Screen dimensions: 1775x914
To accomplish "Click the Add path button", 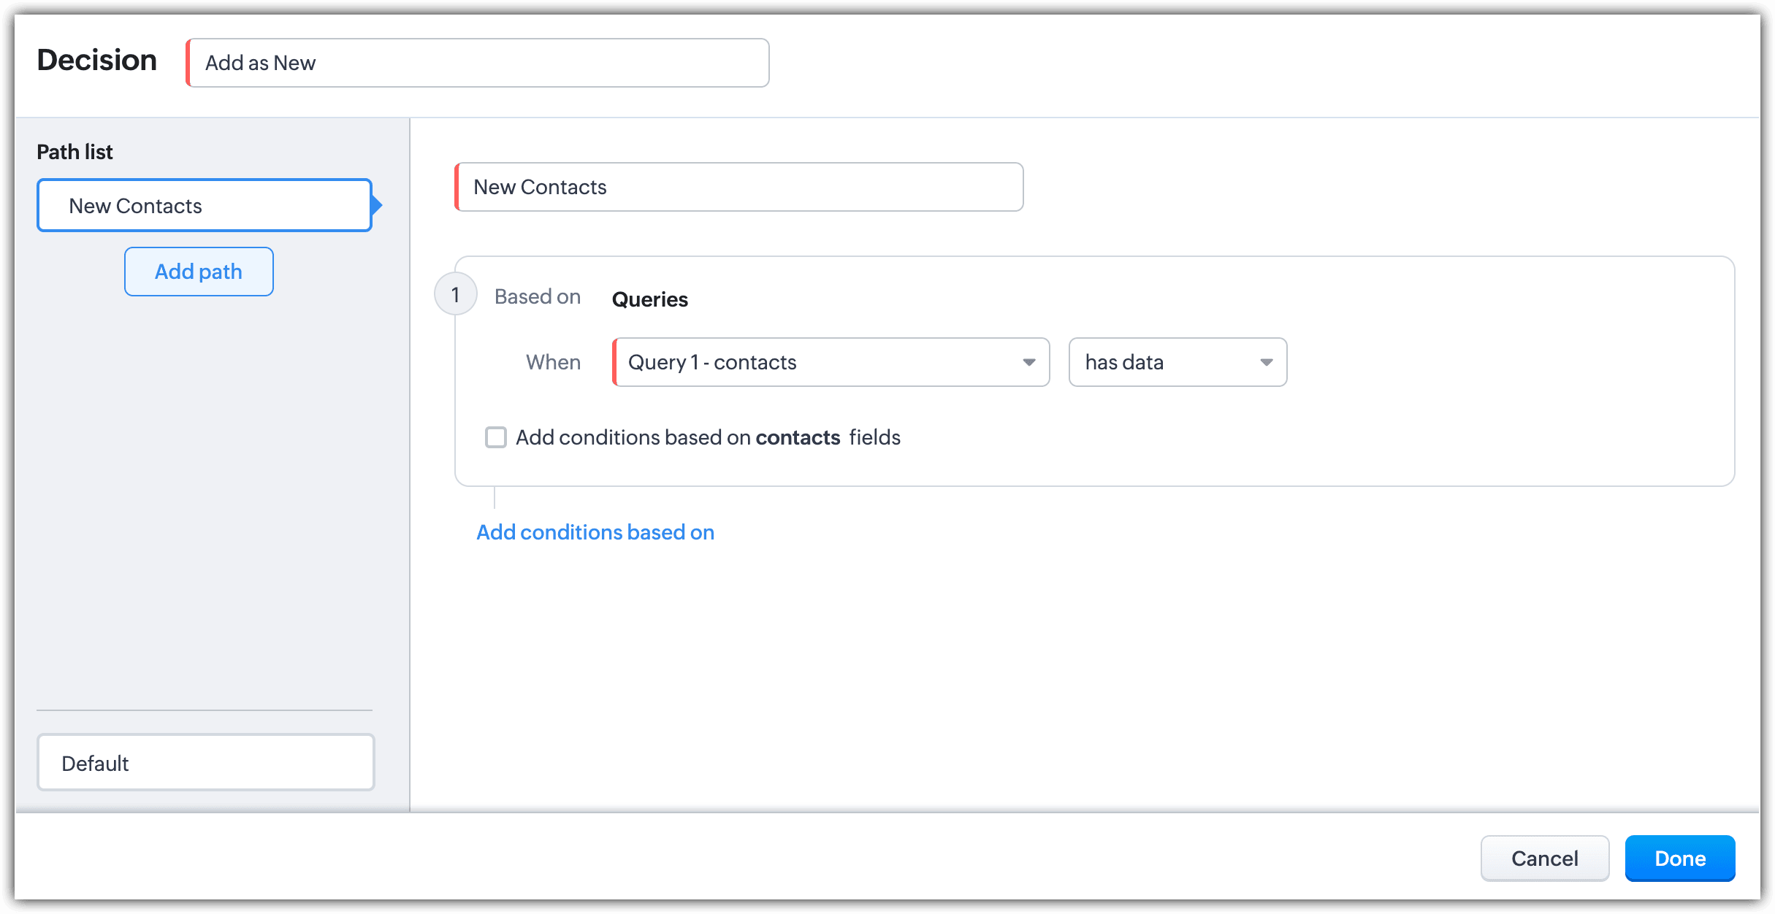I will tap(199, 272).
